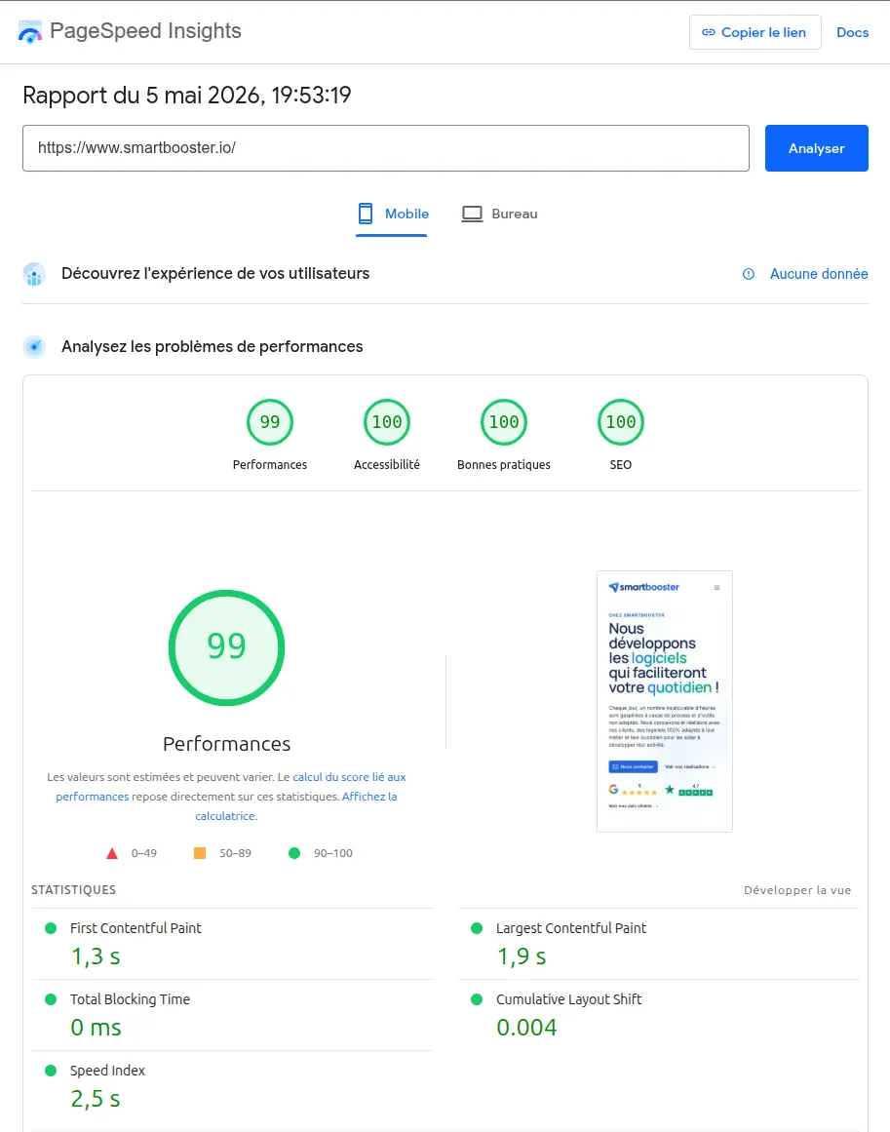Click the 0 ms value
This screenshot has height=1132, width=890.
point(96,1028)
